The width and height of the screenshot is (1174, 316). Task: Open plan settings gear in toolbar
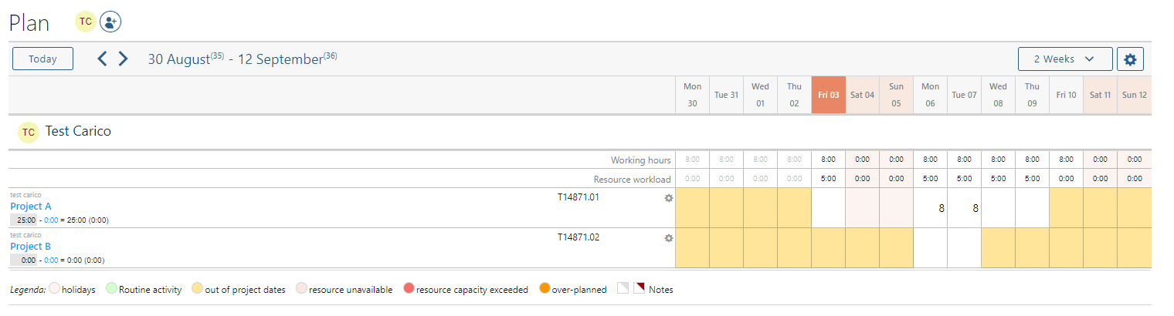(1131, 59)
